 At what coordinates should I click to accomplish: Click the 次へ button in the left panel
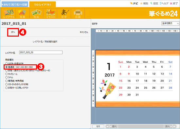point(13,32)
